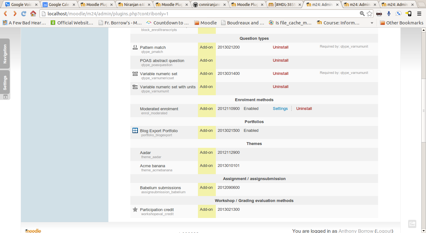The image size is (426, 233).
Task: Click the blue microphone extension icon
Action: 389,14
